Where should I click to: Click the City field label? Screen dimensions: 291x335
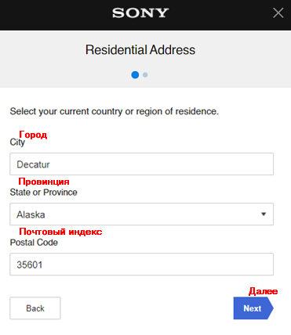point(17,142)
